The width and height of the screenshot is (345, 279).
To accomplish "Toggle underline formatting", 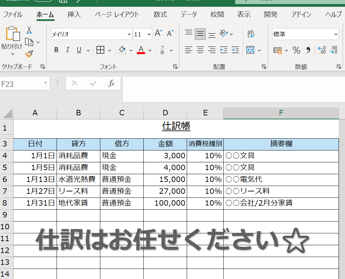I will click(x=79, y=50).
